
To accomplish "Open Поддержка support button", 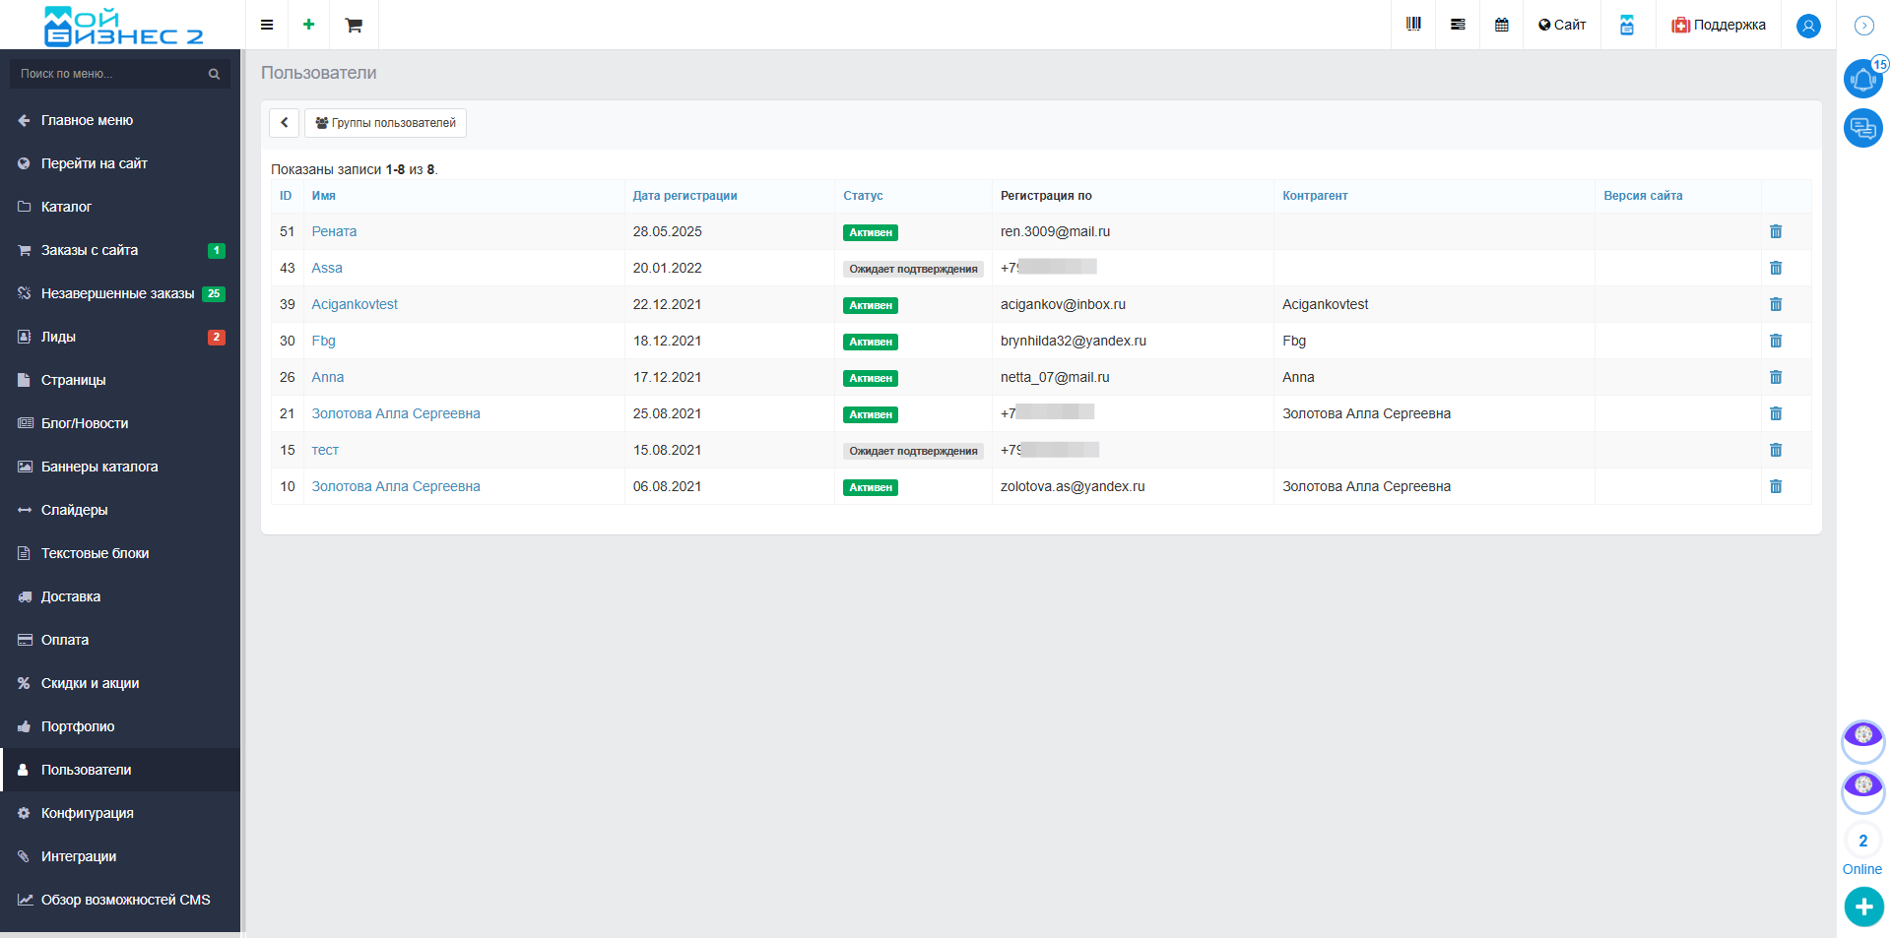I will [x=1719, y=25].
